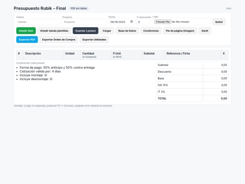Click the IVA 13% row label

pyautogui.click(x=163, y=85)
